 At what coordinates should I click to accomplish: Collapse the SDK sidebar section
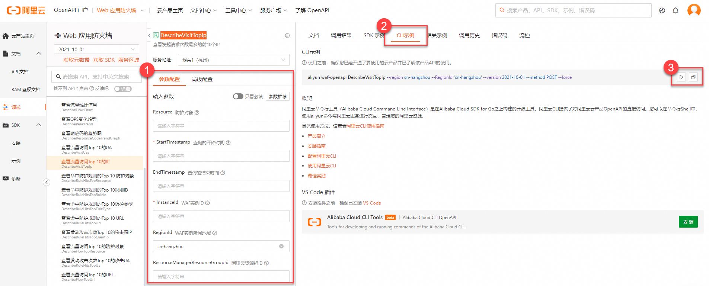[x=39, y=125]
